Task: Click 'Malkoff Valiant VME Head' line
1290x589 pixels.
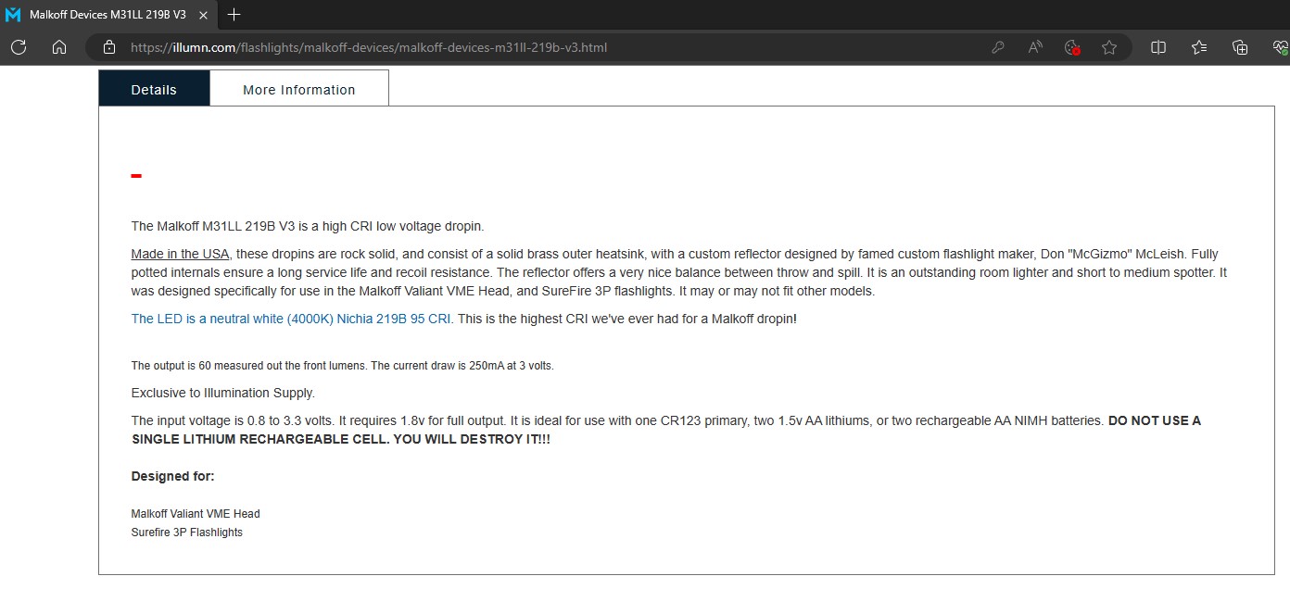Action: (196, 514)
